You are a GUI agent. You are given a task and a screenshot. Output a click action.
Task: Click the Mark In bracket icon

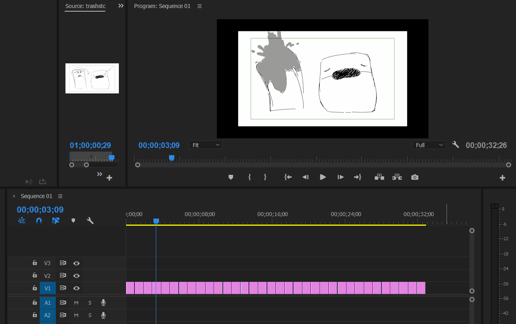point(249,177)
